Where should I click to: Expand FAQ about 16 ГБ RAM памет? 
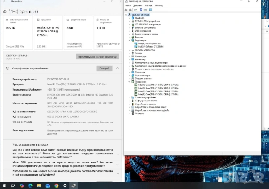[x=118, y=154]
